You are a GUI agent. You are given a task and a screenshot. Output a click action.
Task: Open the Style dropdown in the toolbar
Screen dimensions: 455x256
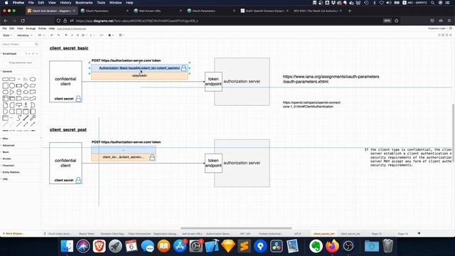(7, 36)
